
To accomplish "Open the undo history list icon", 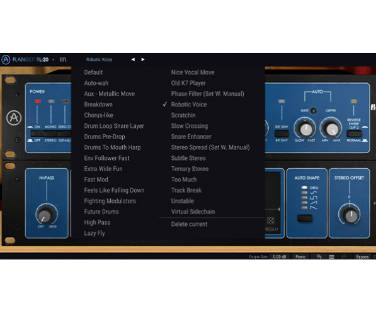I will point(331,257).
